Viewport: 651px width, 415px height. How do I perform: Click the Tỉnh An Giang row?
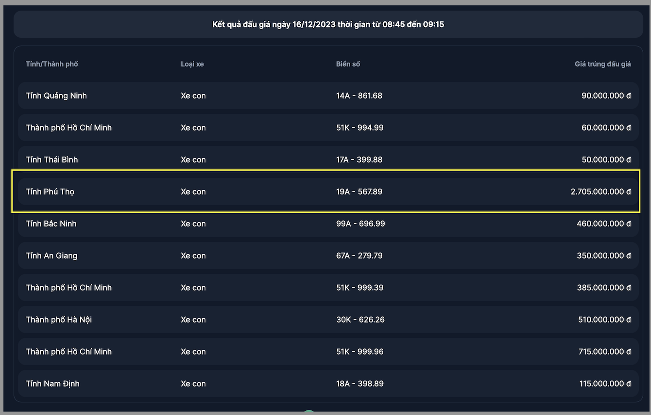tap(51, 255)
